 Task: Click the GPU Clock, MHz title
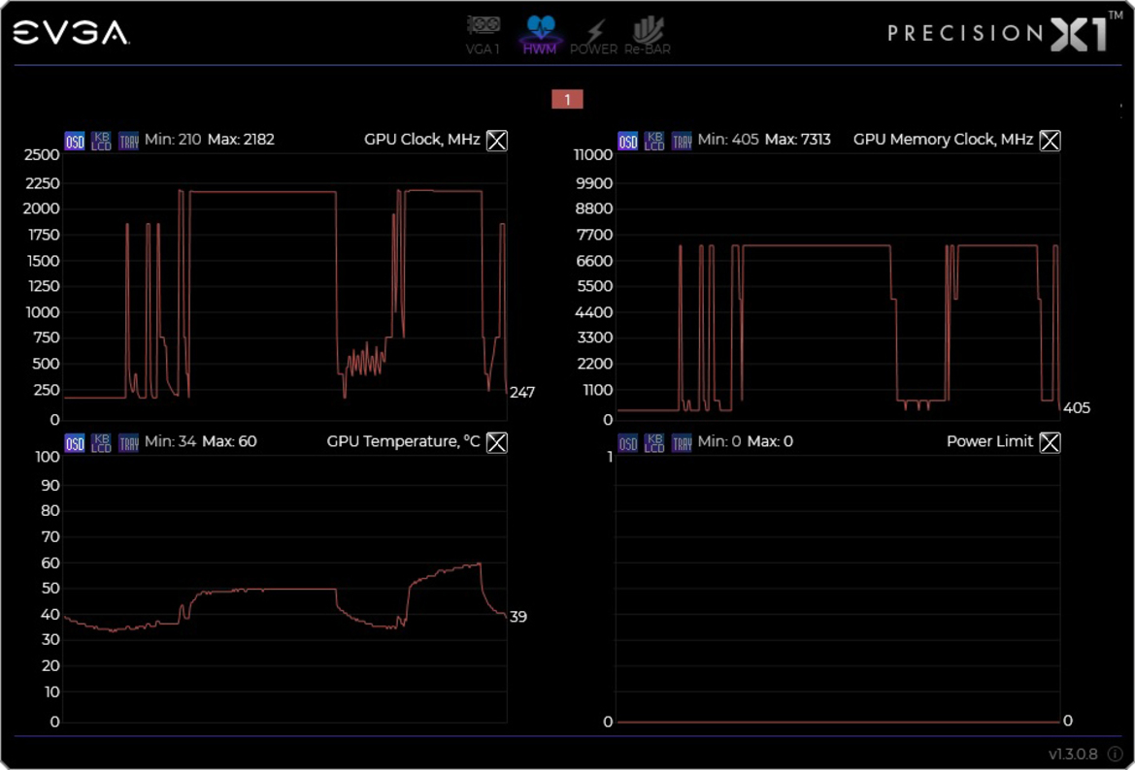(x=422, y=140)
